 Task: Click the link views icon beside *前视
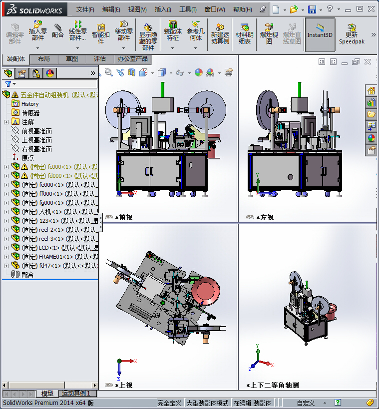109,217
